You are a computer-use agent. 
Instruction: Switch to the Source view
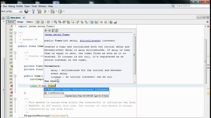[11, 22]
